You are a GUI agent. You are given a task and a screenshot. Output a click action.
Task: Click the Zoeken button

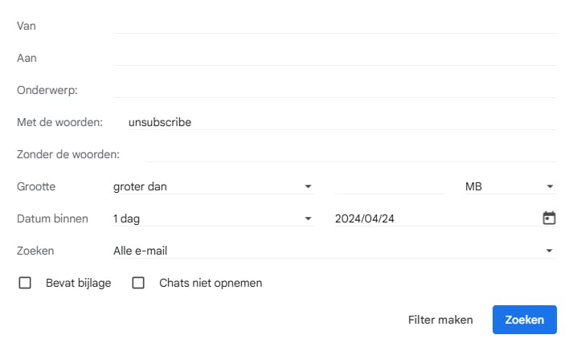(x=524, y=319)
